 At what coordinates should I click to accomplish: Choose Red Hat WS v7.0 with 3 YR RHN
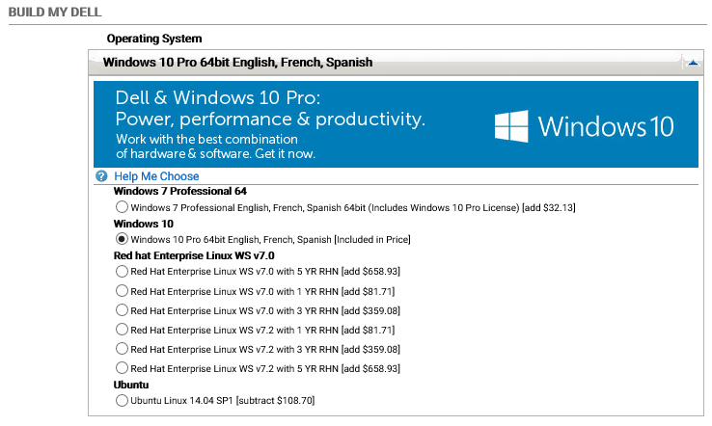pyautogui.click(x=122, y=310)
